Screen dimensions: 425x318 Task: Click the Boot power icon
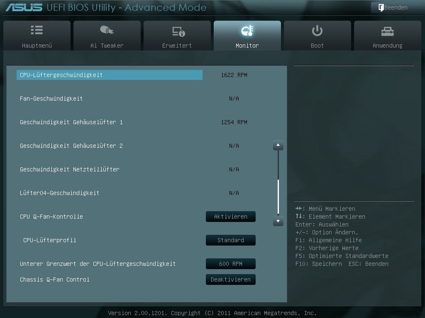(x=317, y=31)
